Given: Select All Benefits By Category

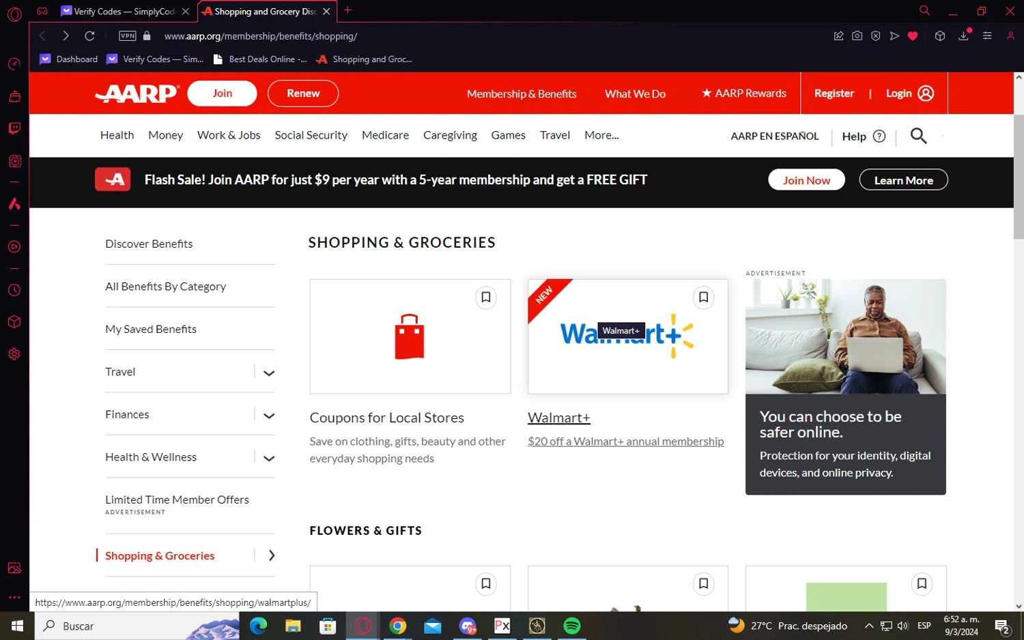Looking at the screenshot, I should [x=165, y=287].
